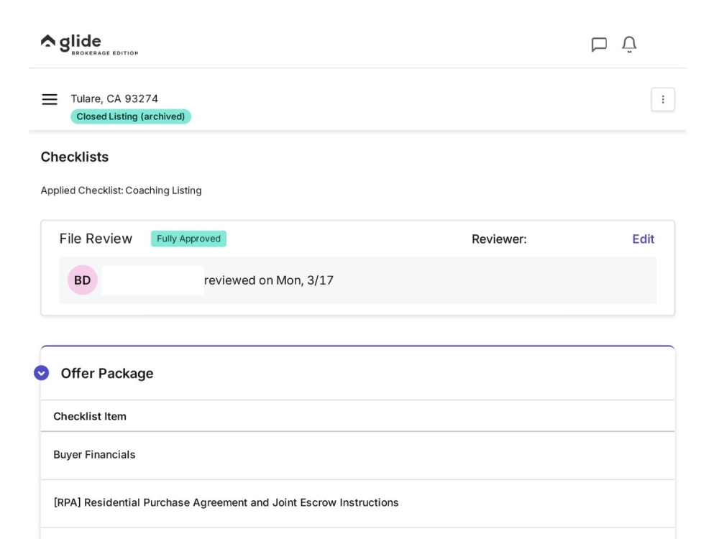Click the Offer Package section heading
Viewport: 719px width, 539px height.
tap(107, 374)
